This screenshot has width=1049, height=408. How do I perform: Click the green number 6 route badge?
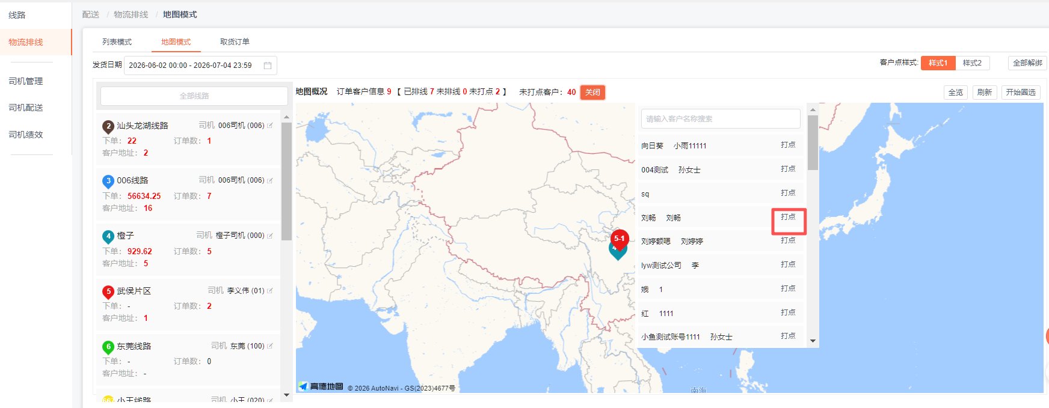coord(108,347)
